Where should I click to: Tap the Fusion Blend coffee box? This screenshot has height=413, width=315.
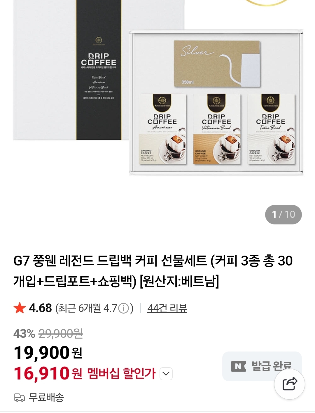(271, 129)
